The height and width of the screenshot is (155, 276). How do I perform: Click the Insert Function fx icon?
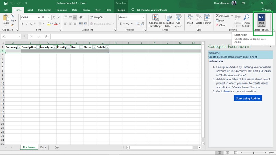[46, 36]
